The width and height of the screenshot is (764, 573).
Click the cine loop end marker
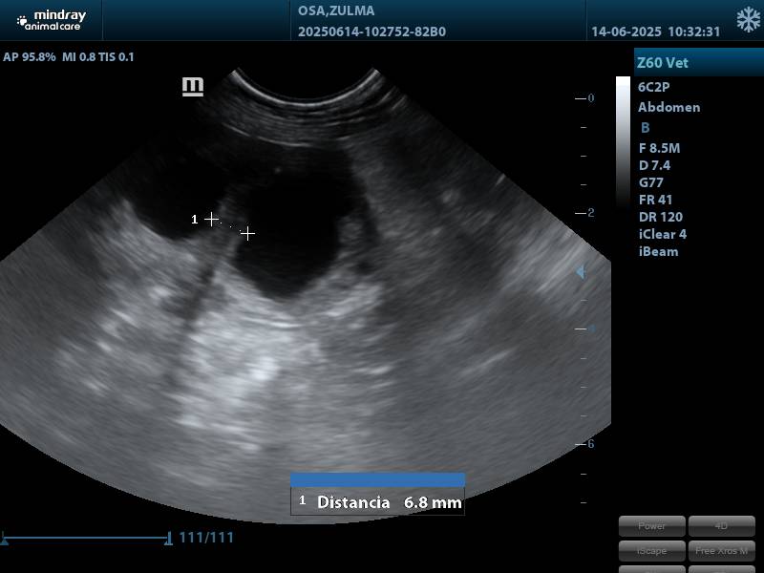coord(169,540)
